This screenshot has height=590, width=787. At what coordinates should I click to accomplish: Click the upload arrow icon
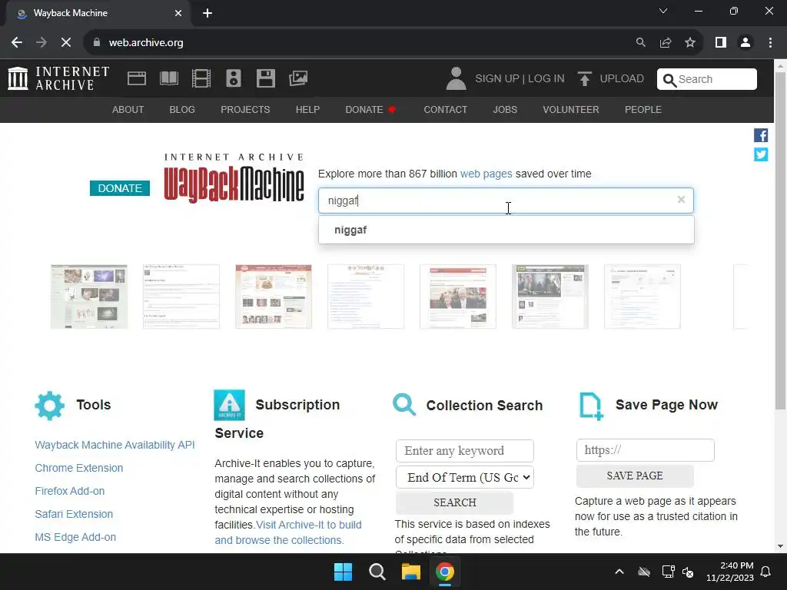pyautogui.click(x=584, y=79)
